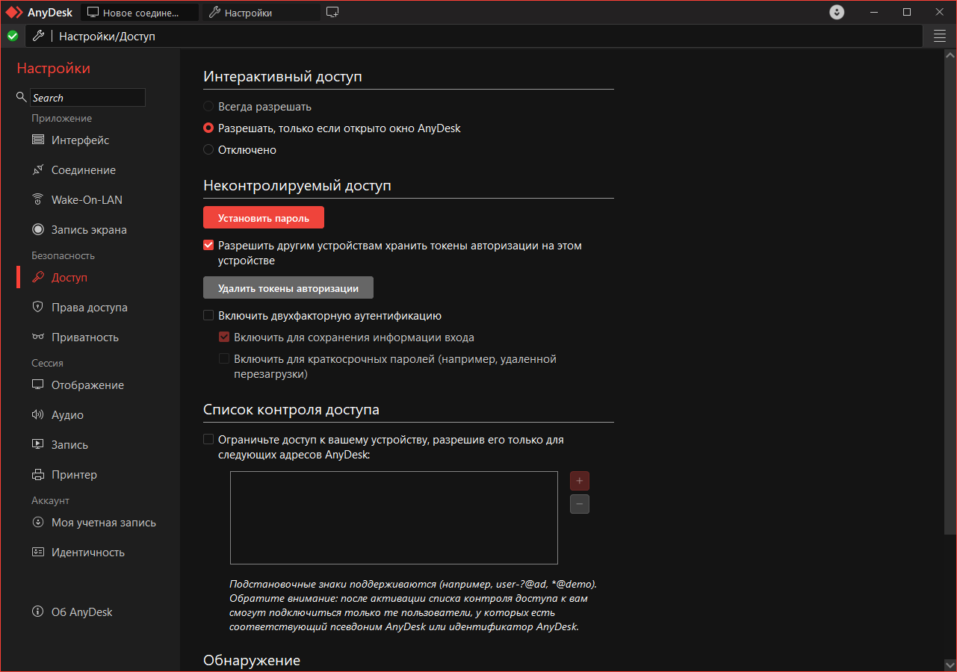Click the Аккаунт group label
This screenshot has width=957, height=672.
[x=50, y=500]
